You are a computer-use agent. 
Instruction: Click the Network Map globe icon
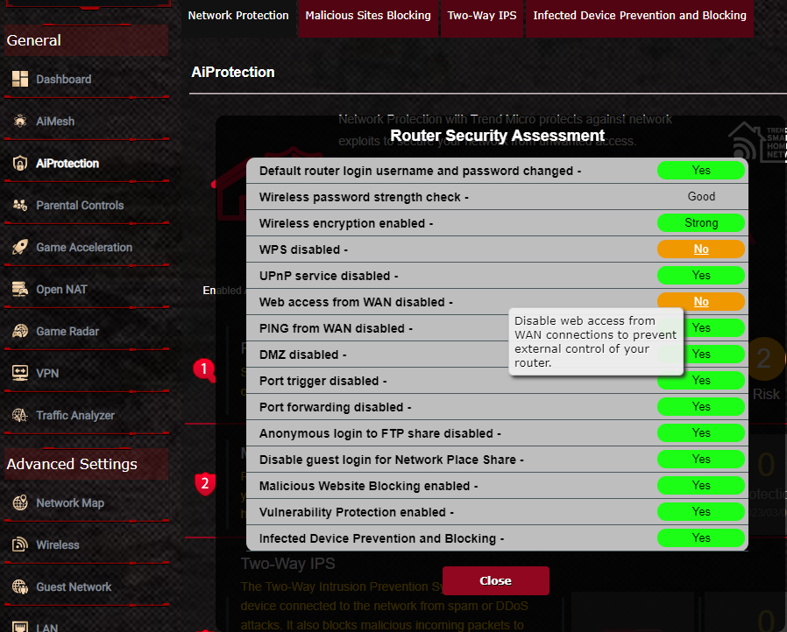point(20,502)
